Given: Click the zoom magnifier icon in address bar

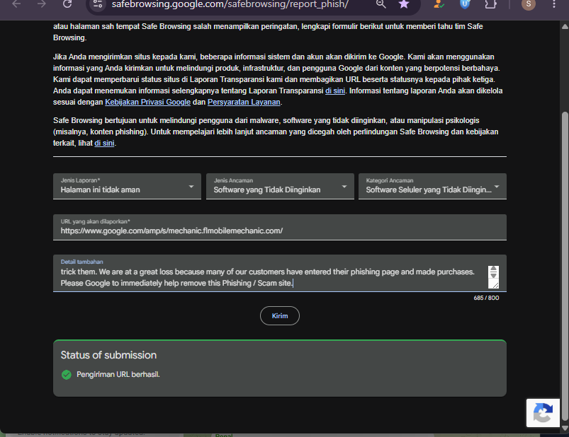Looking at the screenshot, I should (x=381, y=4).
